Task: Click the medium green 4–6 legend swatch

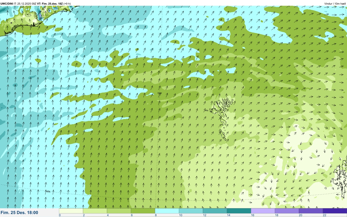Action: click(x=119, y=211)
